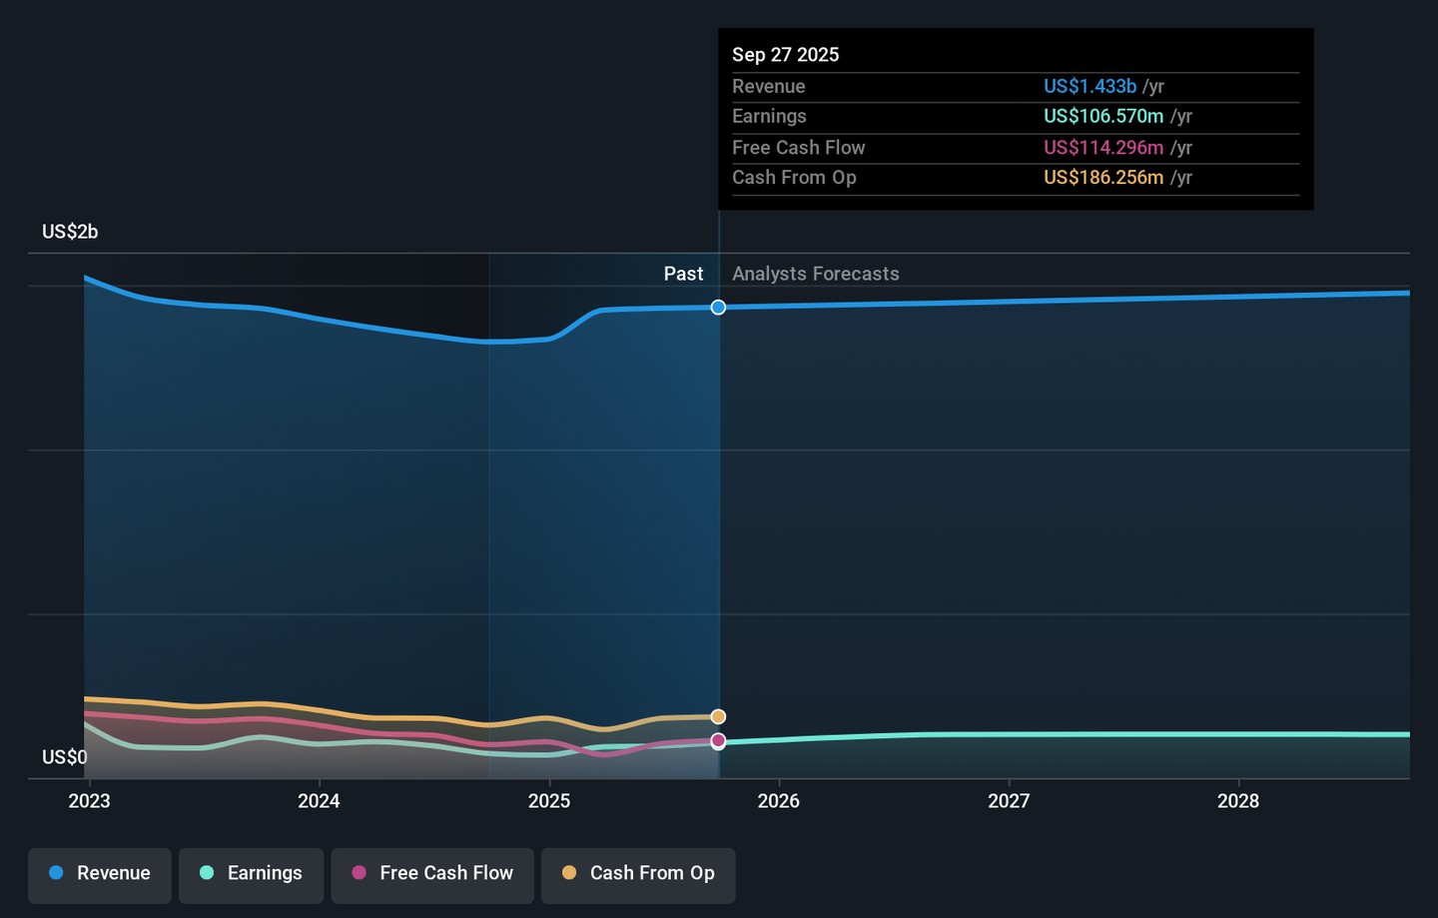Screen dimensions: 1438x918
Task: Click the US$106.570m earnings value in tooltip
Action: click(1103, 117)
